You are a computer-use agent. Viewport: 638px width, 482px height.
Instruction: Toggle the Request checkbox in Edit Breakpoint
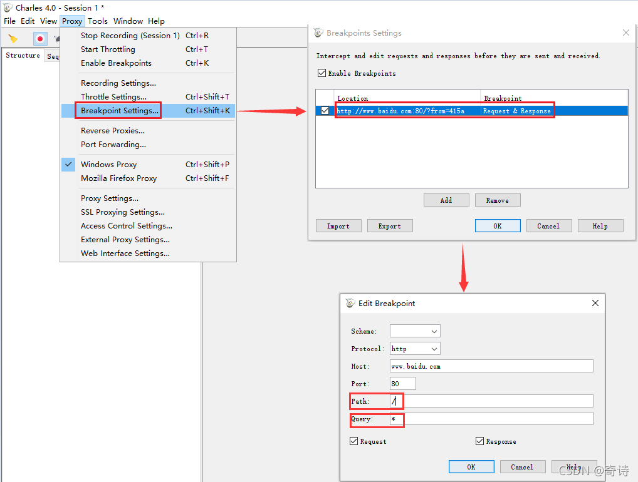[x=353, y=441]
